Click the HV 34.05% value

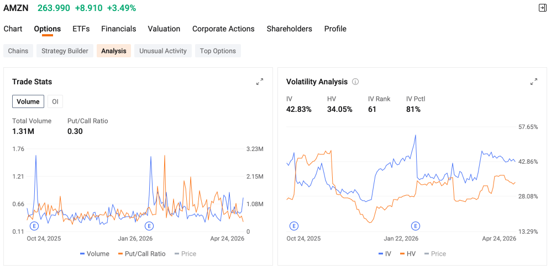pos(340,110)
